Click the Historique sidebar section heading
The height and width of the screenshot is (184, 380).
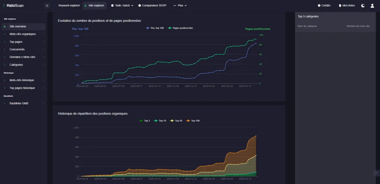[x=9, y=73]
